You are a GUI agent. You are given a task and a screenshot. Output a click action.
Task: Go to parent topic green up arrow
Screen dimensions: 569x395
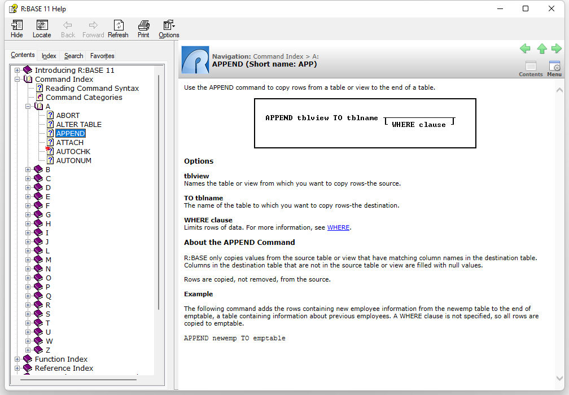pyautogui.click(x=542, y=48)
